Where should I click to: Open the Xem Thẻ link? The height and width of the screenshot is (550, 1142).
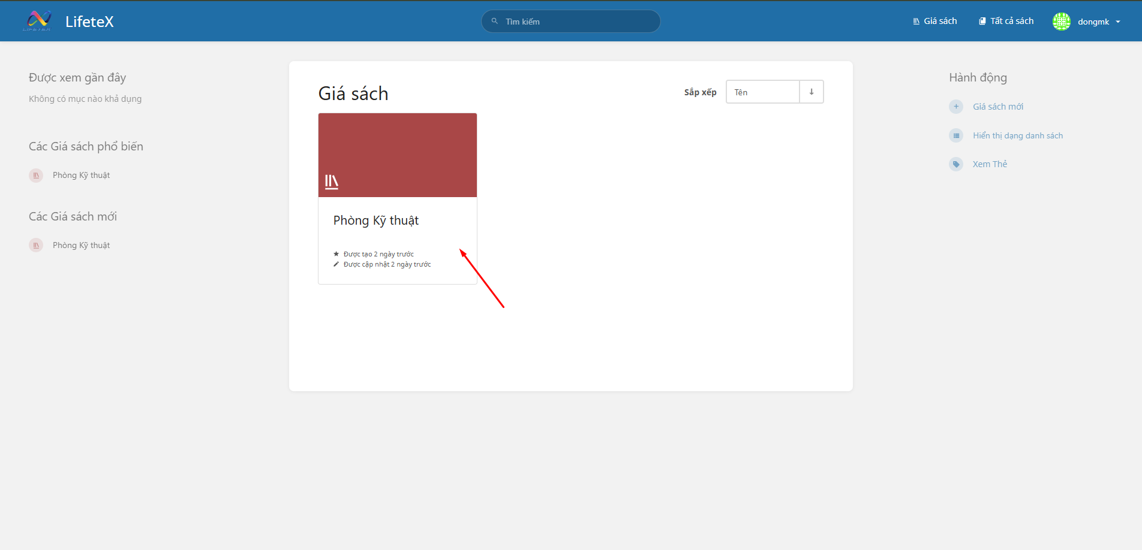click(990, 164)
